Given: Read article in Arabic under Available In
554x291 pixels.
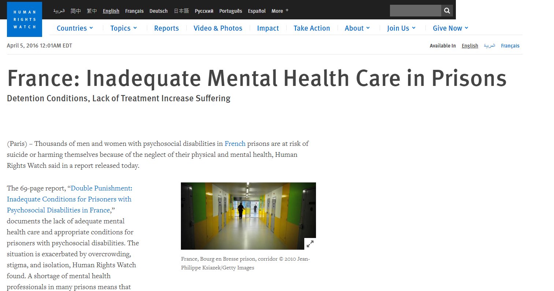Looking at the screenshot, I should [490, 46].
